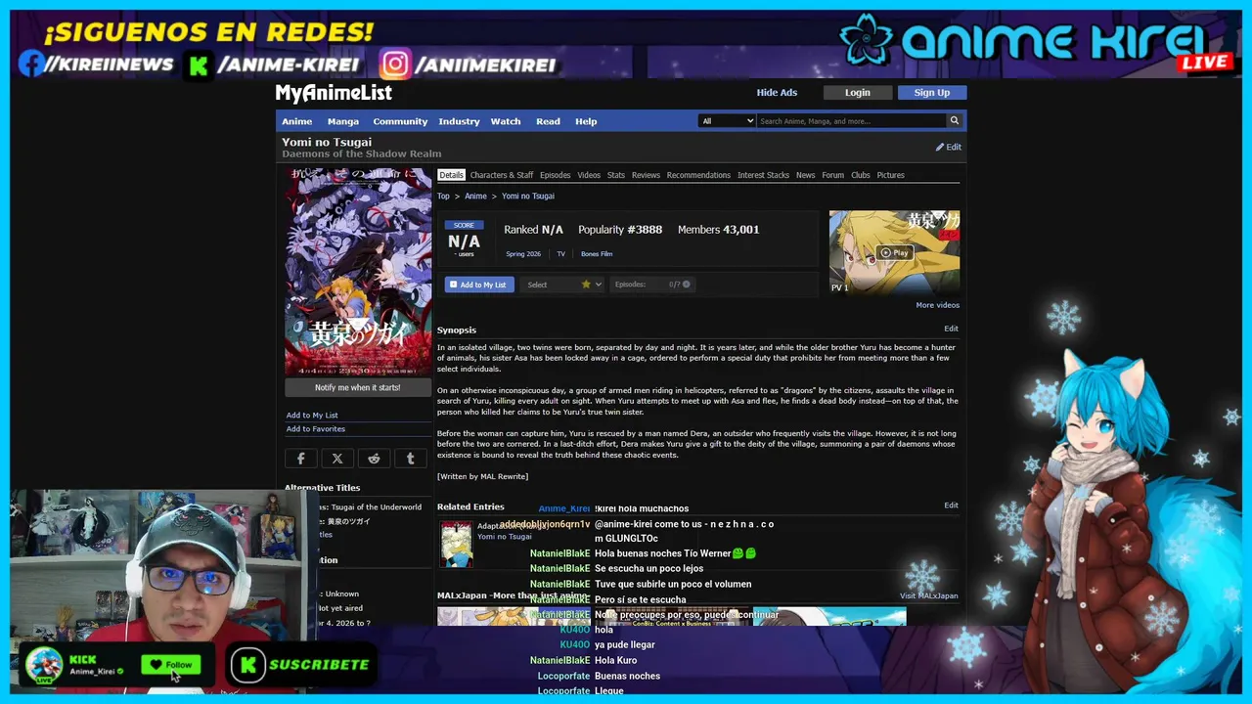The height and width of the screenshot is (704, 1252).
Task: Click the Popularity #3888 text
Action: click(620, 230)
